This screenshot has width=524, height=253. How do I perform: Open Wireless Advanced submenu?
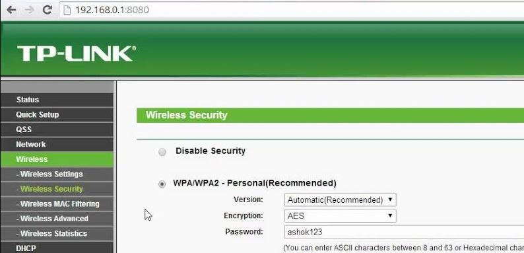[x=57, y=219]
